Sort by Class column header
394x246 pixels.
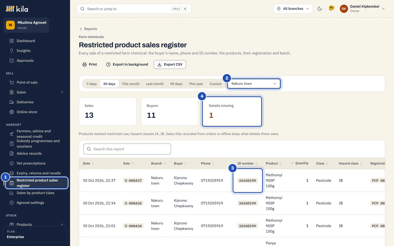[322, 163]
